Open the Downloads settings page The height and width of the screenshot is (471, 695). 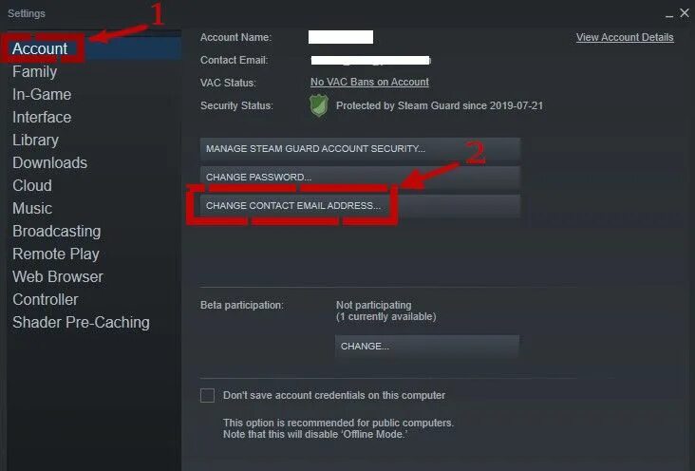click(49, 162)
